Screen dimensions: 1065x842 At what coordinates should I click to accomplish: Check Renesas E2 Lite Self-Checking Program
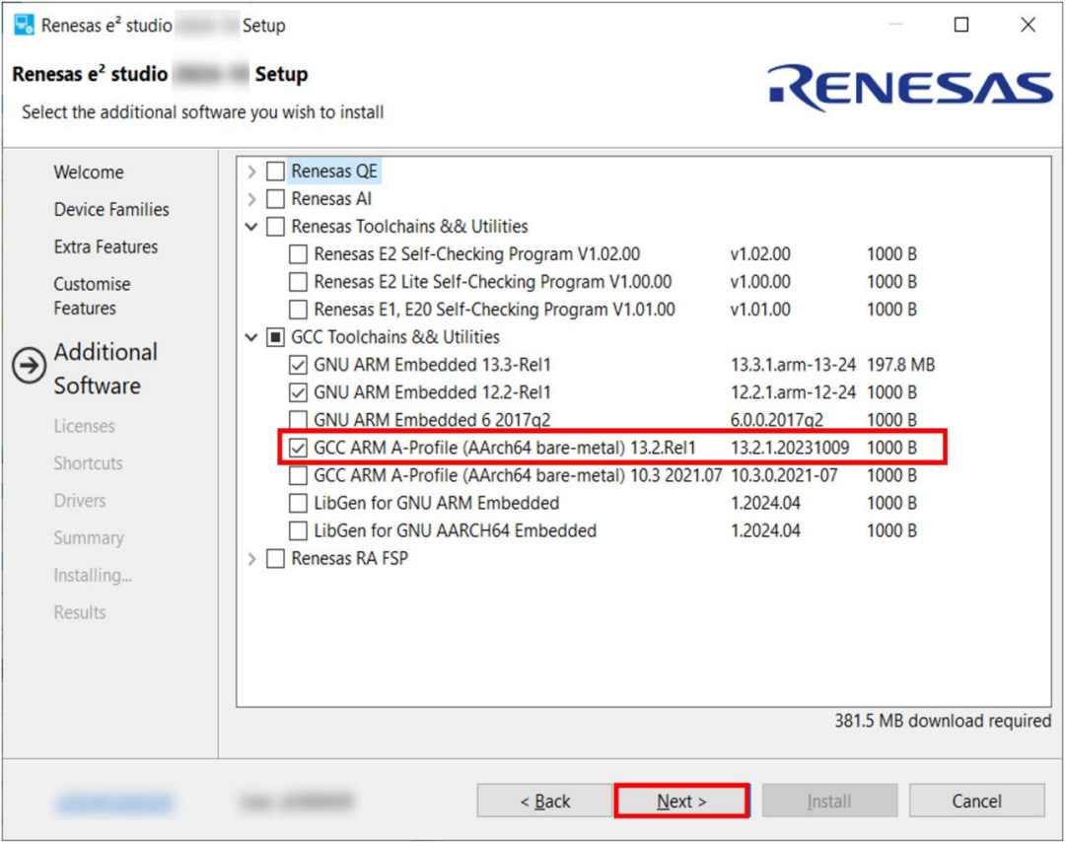pos(298,282)
